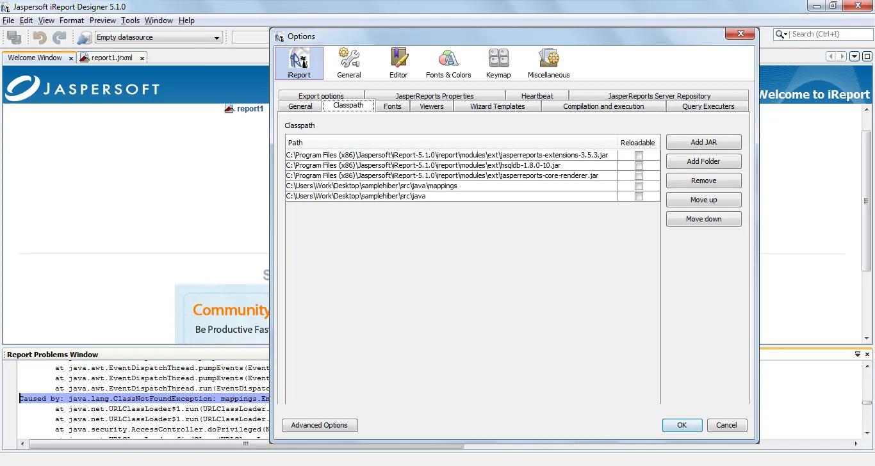Click the report1 file icon on Welcome page

point(229,108)
